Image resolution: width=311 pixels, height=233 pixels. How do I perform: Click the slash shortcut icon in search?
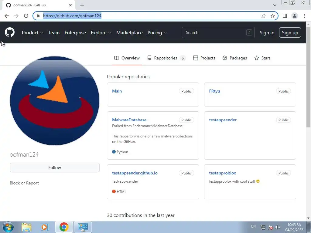coord(249,32)
